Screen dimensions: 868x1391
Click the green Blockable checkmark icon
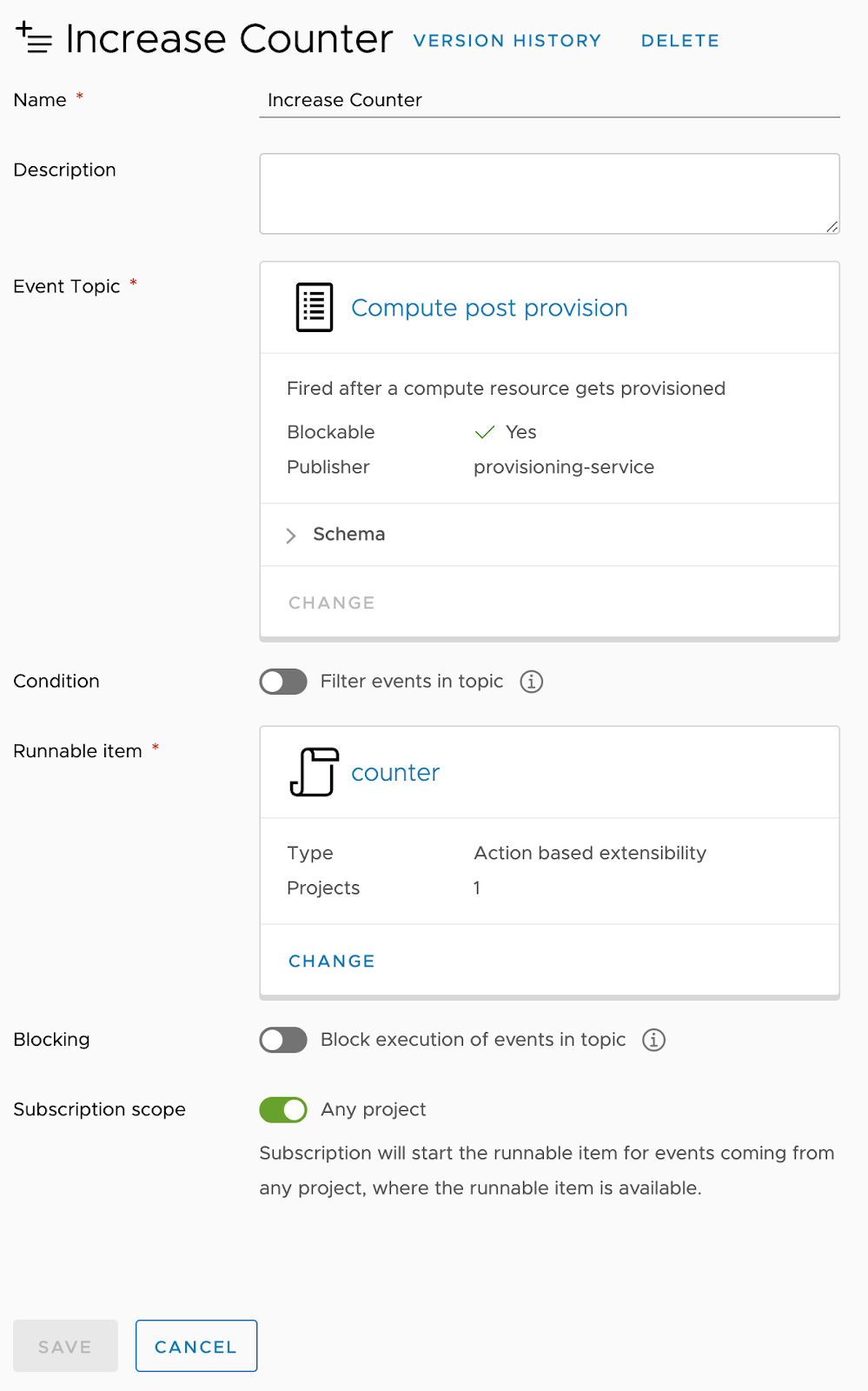coord(485,432)
